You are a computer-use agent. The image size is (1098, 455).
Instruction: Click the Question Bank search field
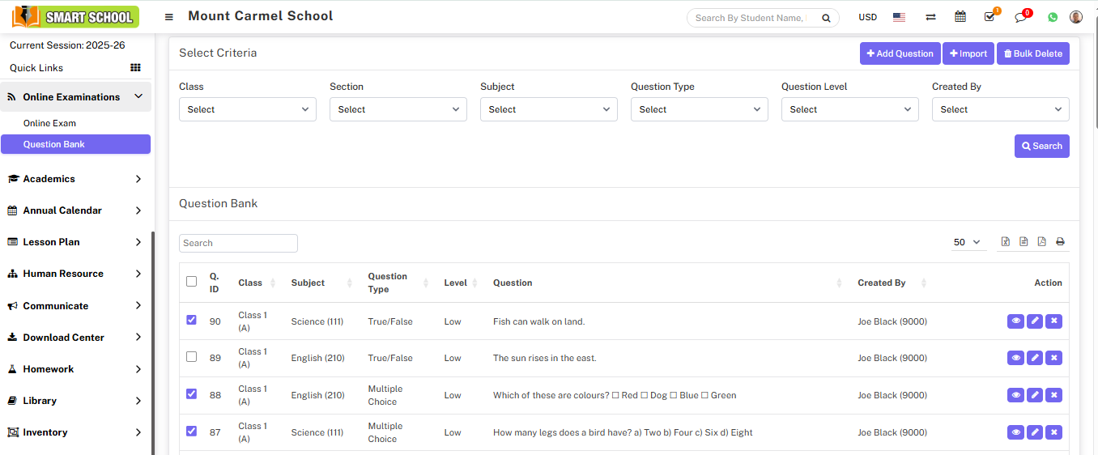pyautogui.click(x=238, y=243)
